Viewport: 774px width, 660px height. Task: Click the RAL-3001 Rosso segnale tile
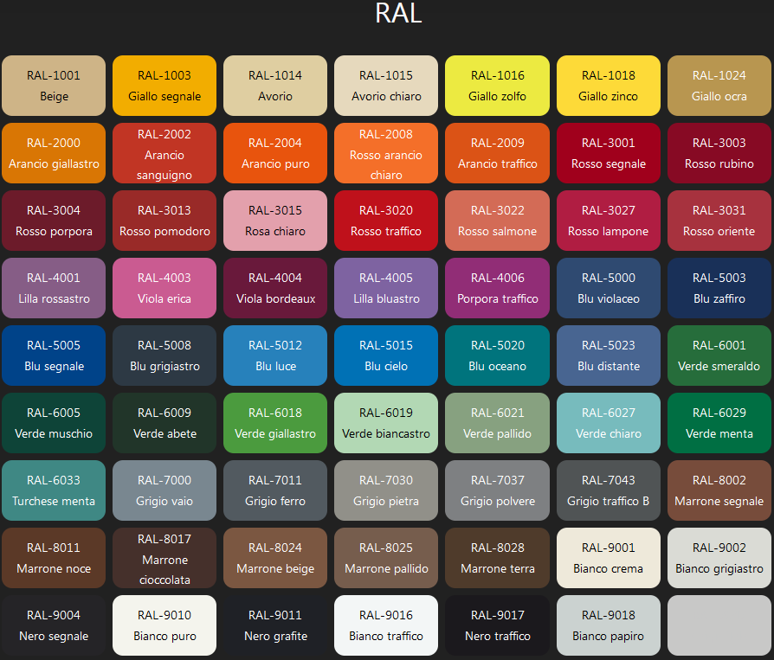(x=609, y=153)
